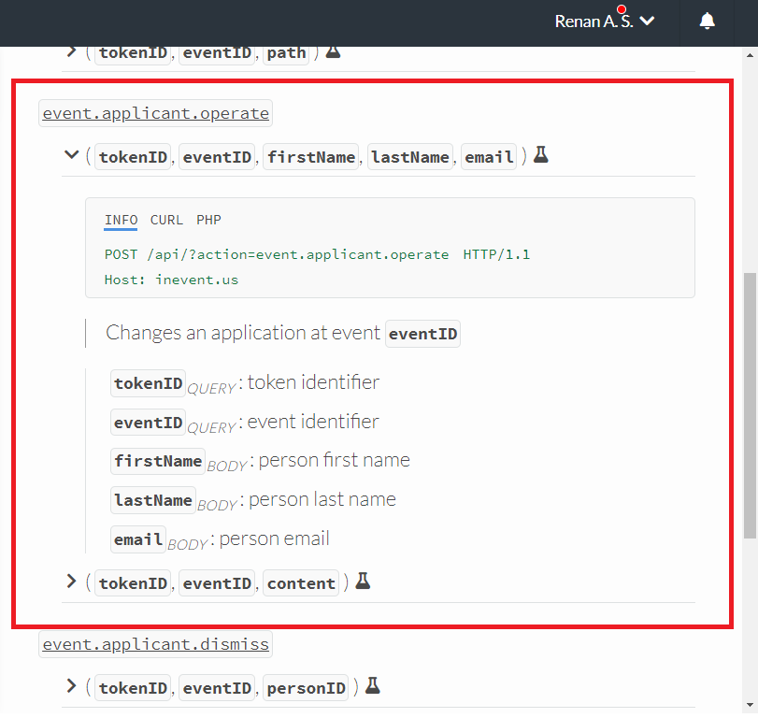Open the event.applicant.operate link

pyautogui.click(x=156, y=113)
